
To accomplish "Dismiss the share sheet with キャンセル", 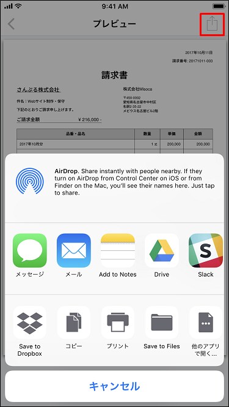I will pos(115,386).
